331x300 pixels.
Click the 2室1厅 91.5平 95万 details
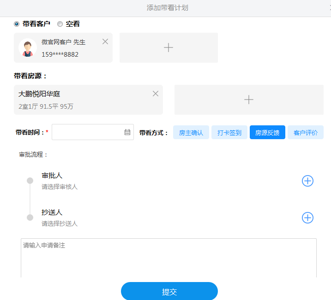click(x=46, y=106)
